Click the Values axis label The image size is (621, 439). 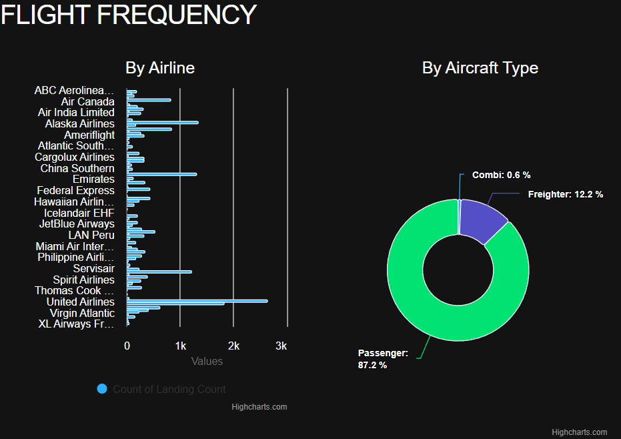(x=207, y=361)
